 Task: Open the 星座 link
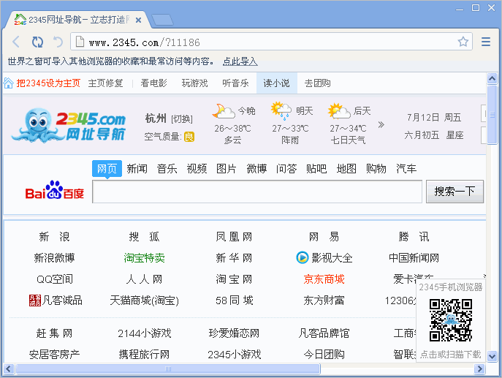pos(455,135)
